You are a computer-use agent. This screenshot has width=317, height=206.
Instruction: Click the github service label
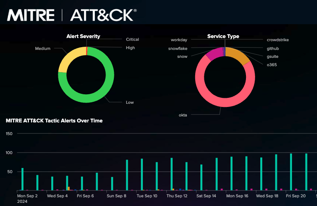(x=273, y=48)
